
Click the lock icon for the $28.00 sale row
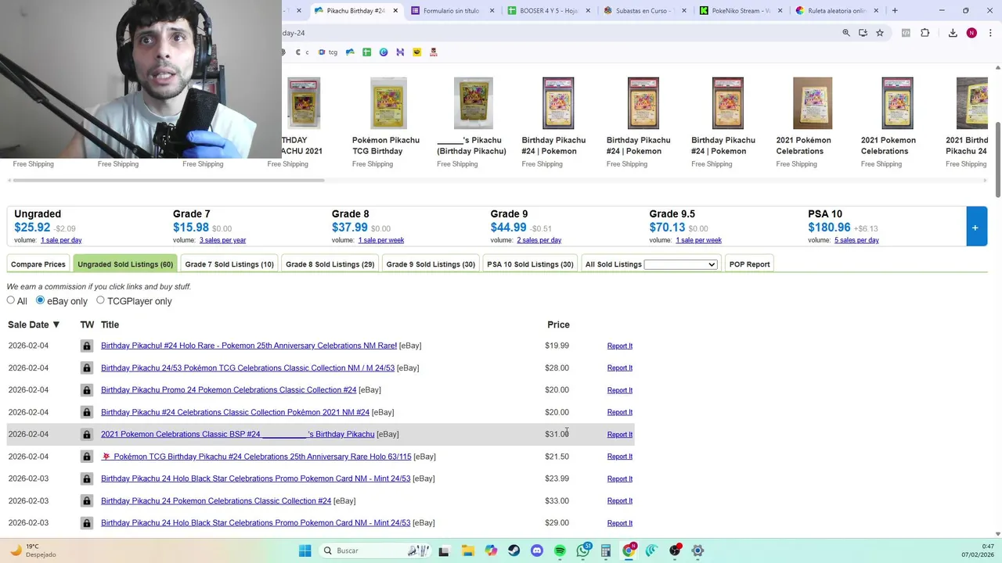click(x=87, y=368)
